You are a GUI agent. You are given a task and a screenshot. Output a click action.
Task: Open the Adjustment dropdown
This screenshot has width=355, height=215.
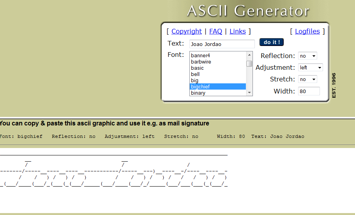[311, 67]
